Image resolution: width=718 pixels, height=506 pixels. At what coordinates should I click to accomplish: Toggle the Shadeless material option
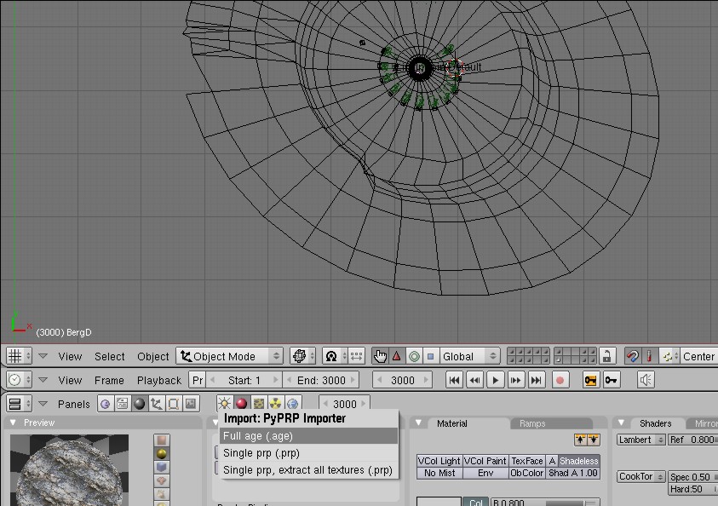[578, 461]
